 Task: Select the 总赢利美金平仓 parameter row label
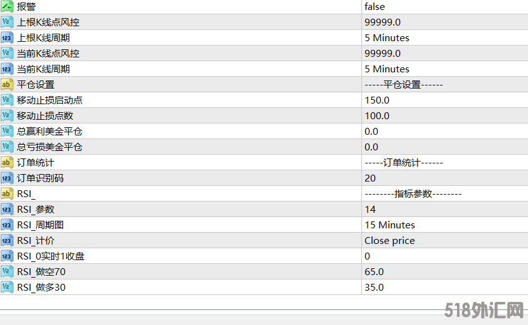pos(49,131)
